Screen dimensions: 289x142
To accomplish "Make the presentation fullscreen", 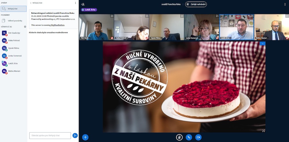I will click(x=264, y=131).
